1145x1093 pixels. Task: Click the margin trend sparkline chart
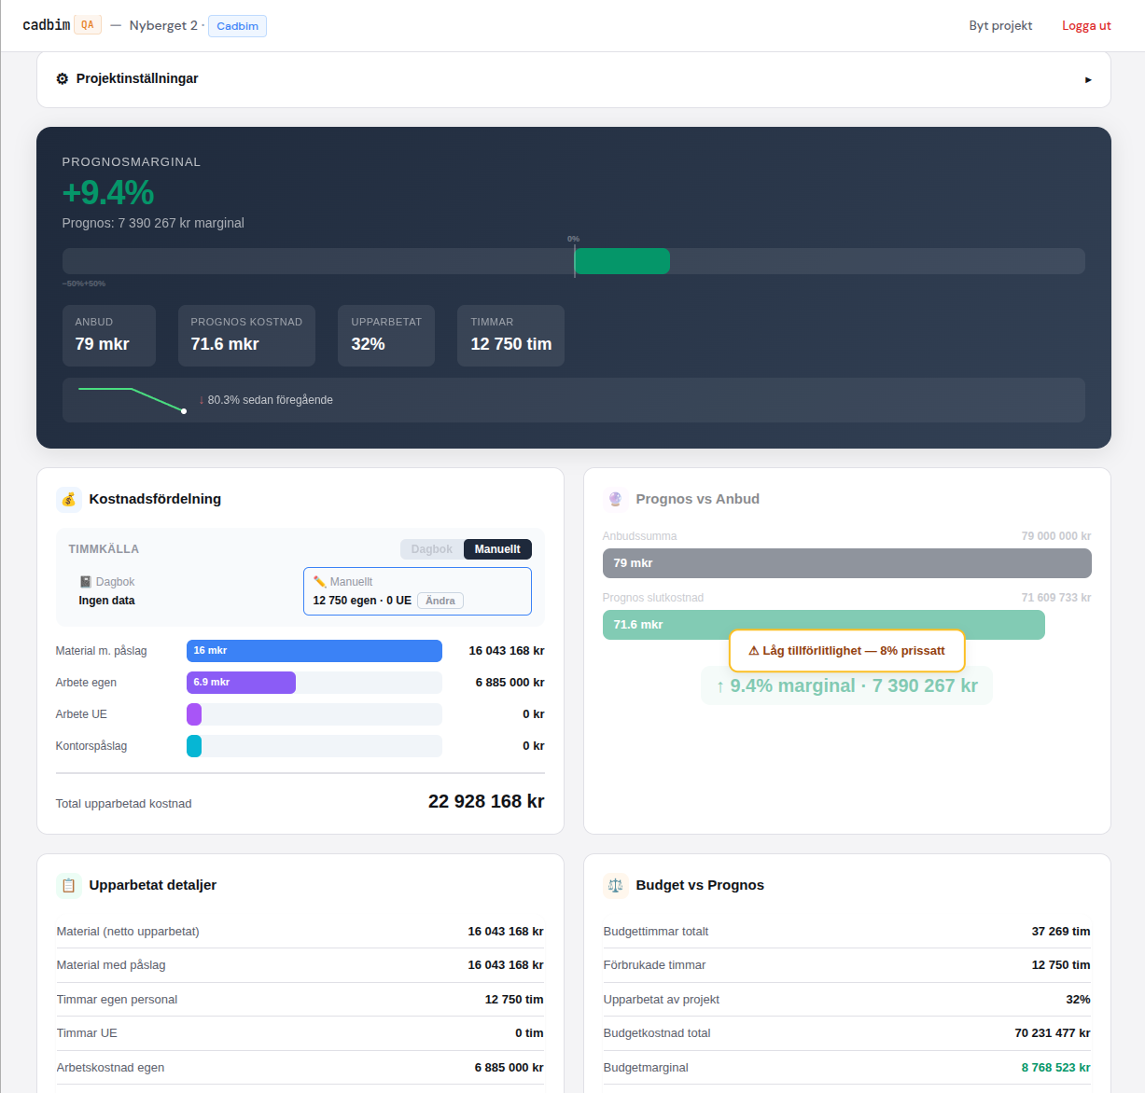pos(132,399)
